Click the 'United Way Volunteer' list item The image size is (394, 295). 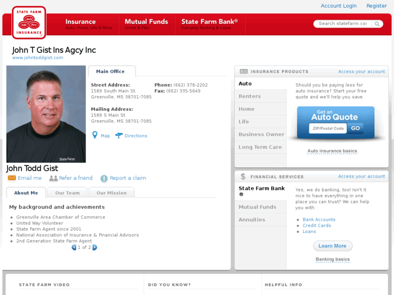40,223
